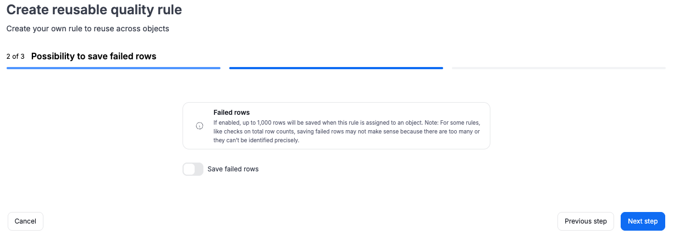This screenshot has height=240, width=674.
Task: Click the text 'they can't be identified precisely'
Action: tap(255, 140)
